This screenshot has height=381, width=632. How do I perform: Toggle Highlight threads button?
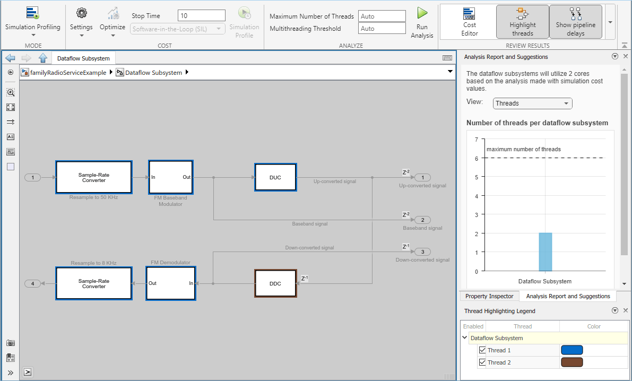pos(522,22)
